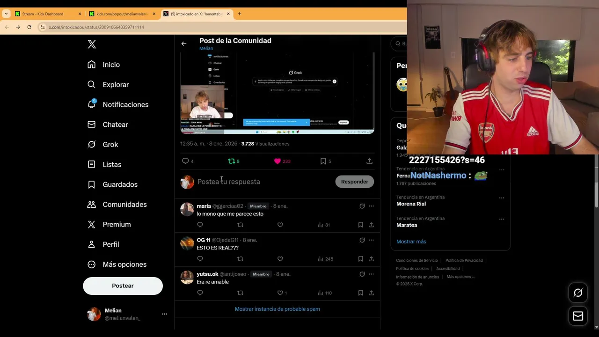Bookmark yutsu.ok's reply
This screenshot has width=599, height=337.
coord(360,293)
